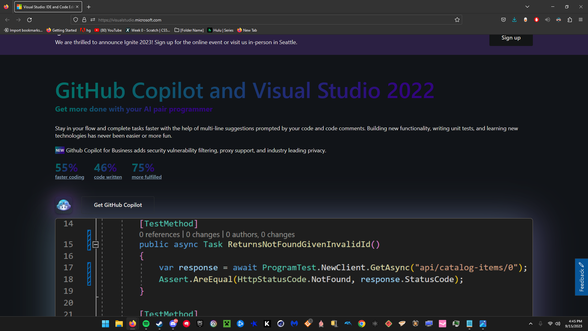Screen dimensions: 588x331
Task: Open Spotify from the taskbar
Action: (146, 324)
